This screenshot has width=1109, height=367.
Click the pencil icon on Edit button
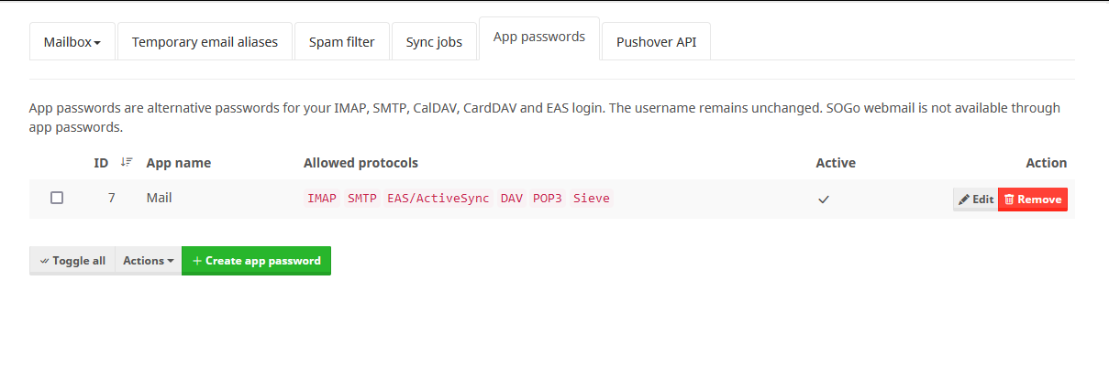(964, 200)
